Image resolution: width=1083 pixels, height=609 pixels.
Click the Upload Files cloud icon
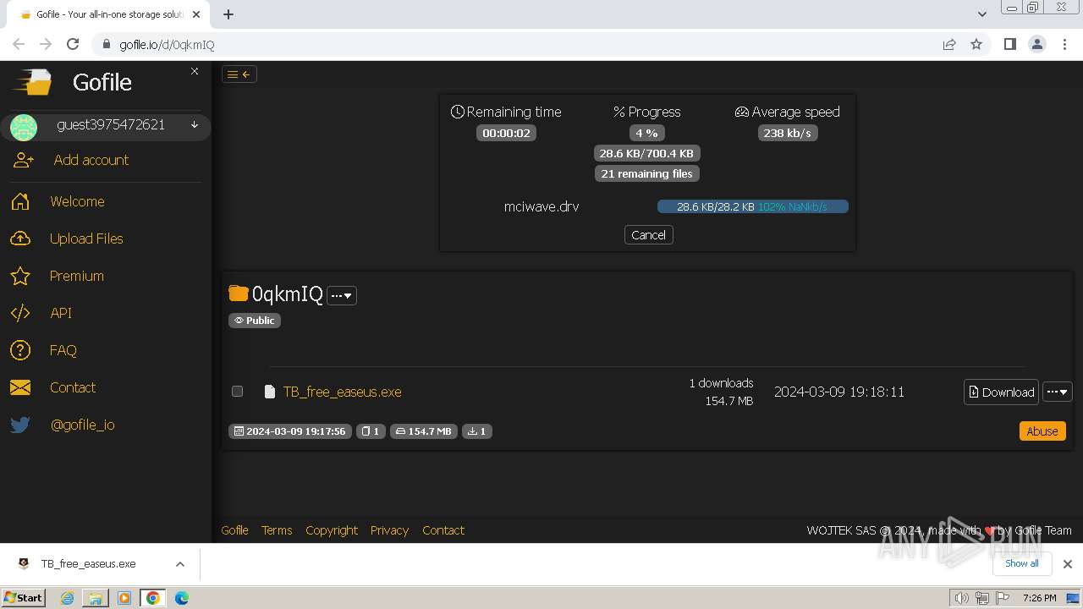click(x=20, y=239)
